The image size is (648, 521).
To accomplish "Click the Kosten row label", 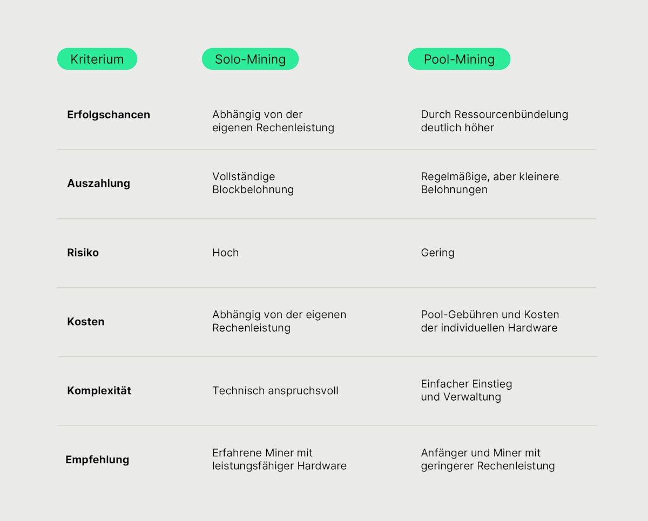I will coord(85,321).
